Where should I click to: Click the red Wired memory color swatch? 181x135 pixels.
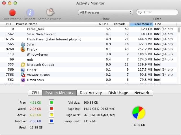[x=51, y=108]
